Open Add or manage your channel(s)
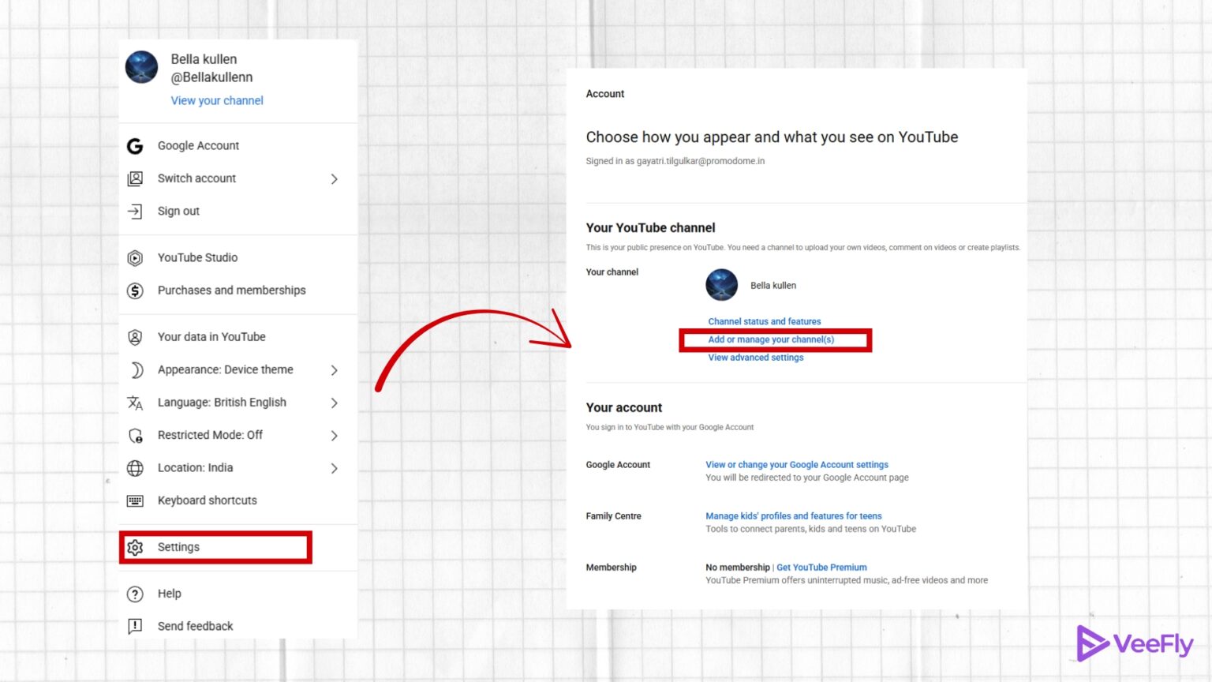Screen dimensions: 1212x682 click(x=774, y=339)
